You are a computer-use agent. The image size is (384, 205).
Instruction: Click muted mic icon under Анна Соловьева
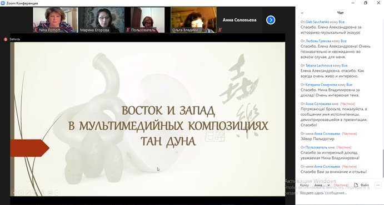pyautogui.click(x=220, y=30)
